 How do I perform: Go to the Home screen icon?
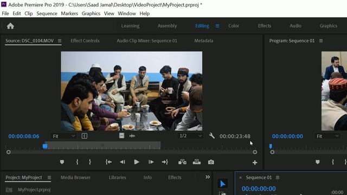click(10, 26)
